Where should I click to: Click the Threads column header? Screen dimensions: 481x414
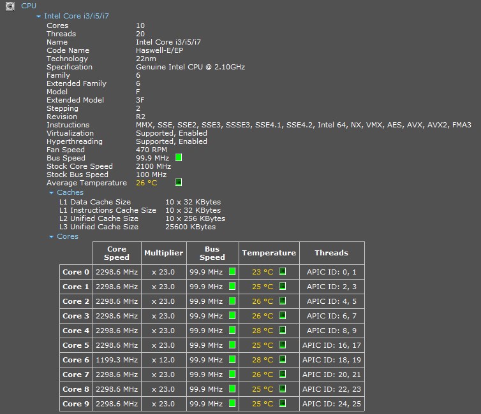click(332, 253)
